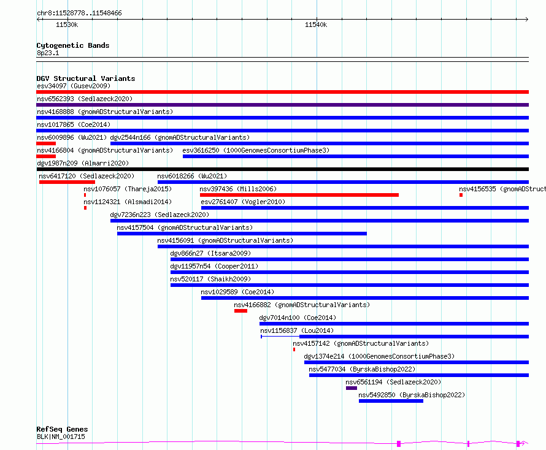The image size is (546, 450).
Task: Open nsv6562393 (Sedlazeck2020) variant label
Action: (85, 99)
